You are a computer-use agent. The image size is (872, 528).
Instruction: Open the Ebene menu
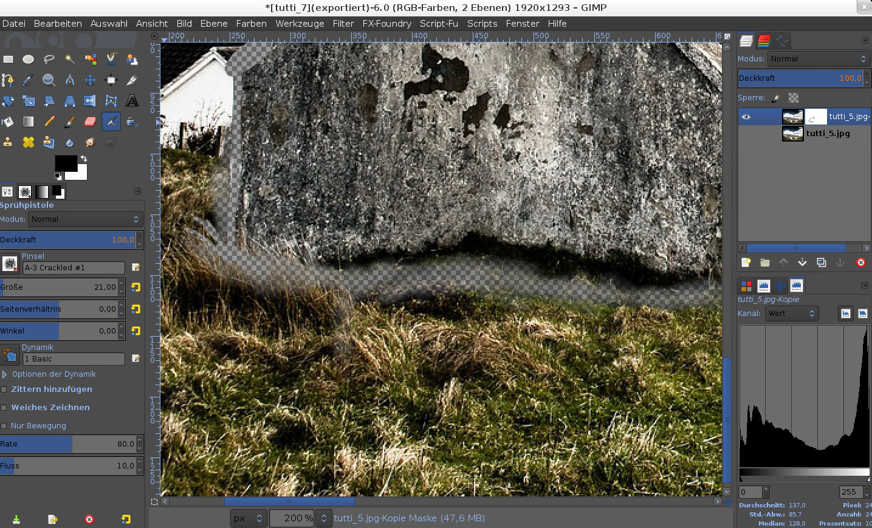[214, 24]
